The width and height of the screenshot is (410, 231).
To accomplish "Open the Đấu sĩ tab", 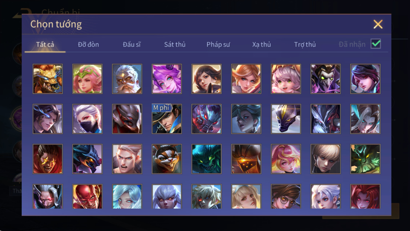I will 132,44.
